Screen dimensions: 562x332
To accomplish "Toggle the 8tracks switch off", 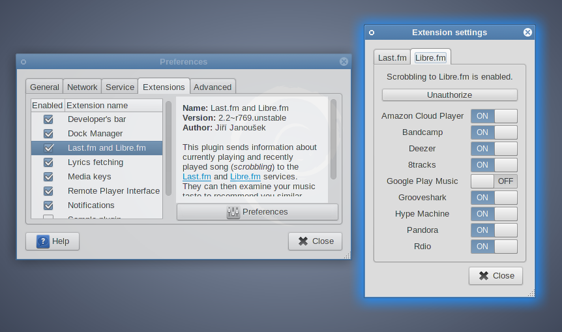I will click(x=494, y=165).
